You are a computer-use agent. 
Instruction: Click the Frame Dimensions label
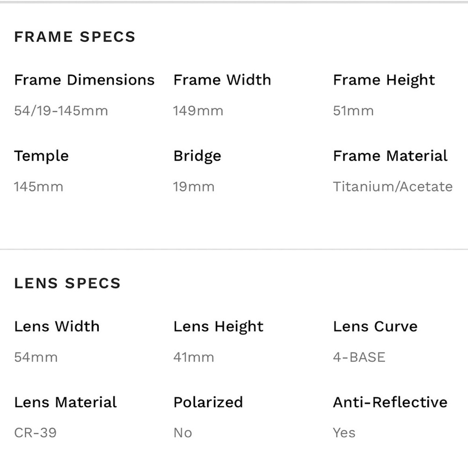point(84,80)
